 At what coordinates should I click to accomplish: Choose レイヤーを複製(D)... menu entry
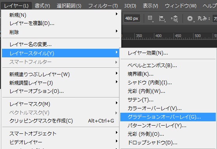point(61,23)
